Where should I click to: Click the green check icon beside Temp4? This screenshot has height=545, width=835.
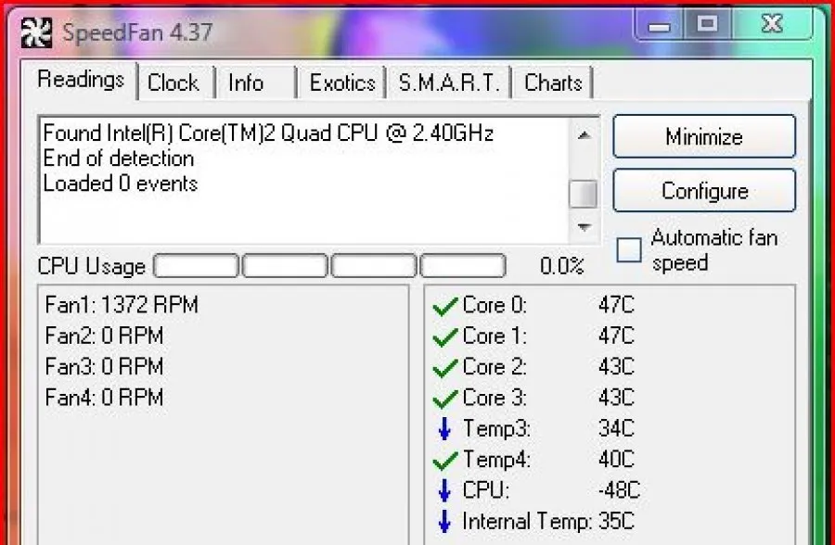tap(445, 461)
